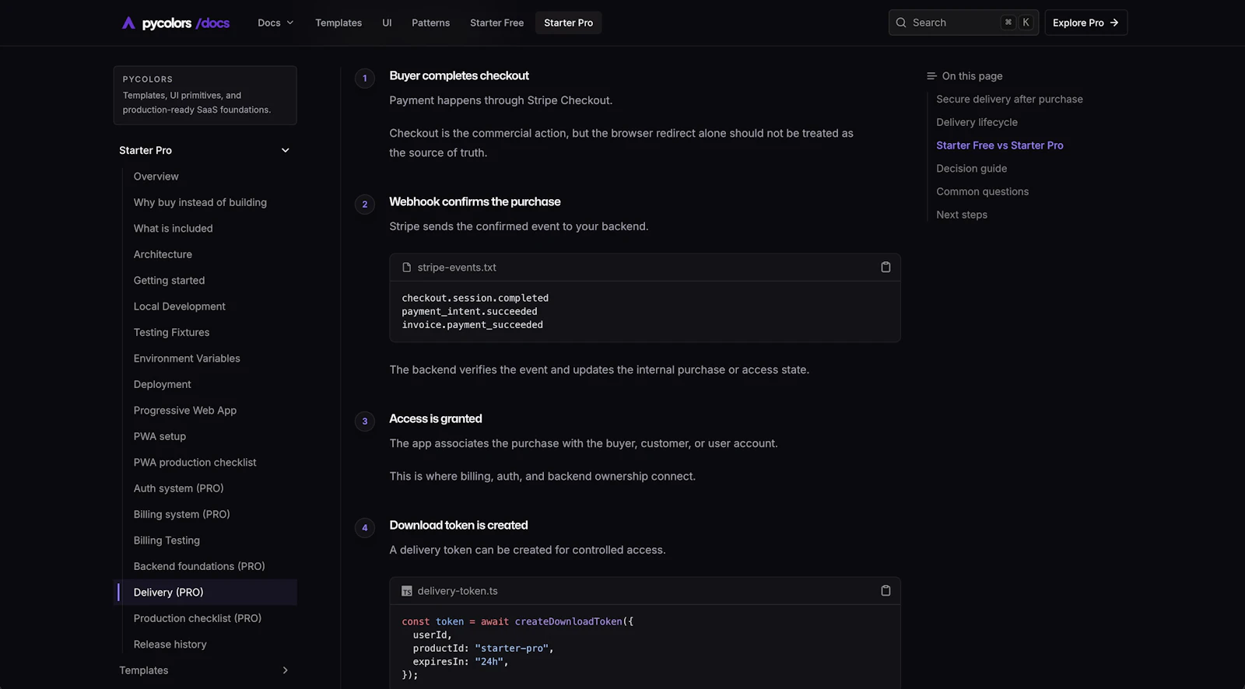Open UI in the top navigation
1245x689 pixels.
click(387, 23)
